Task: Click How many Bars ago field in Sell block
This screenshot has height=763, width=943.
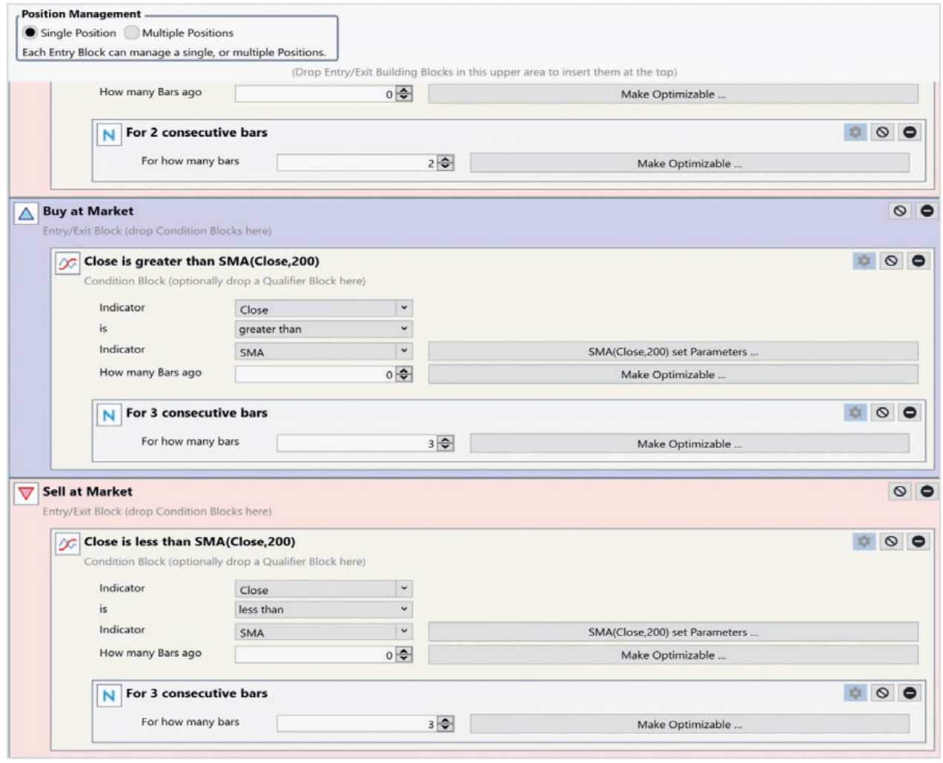Action: coord(315,655)
